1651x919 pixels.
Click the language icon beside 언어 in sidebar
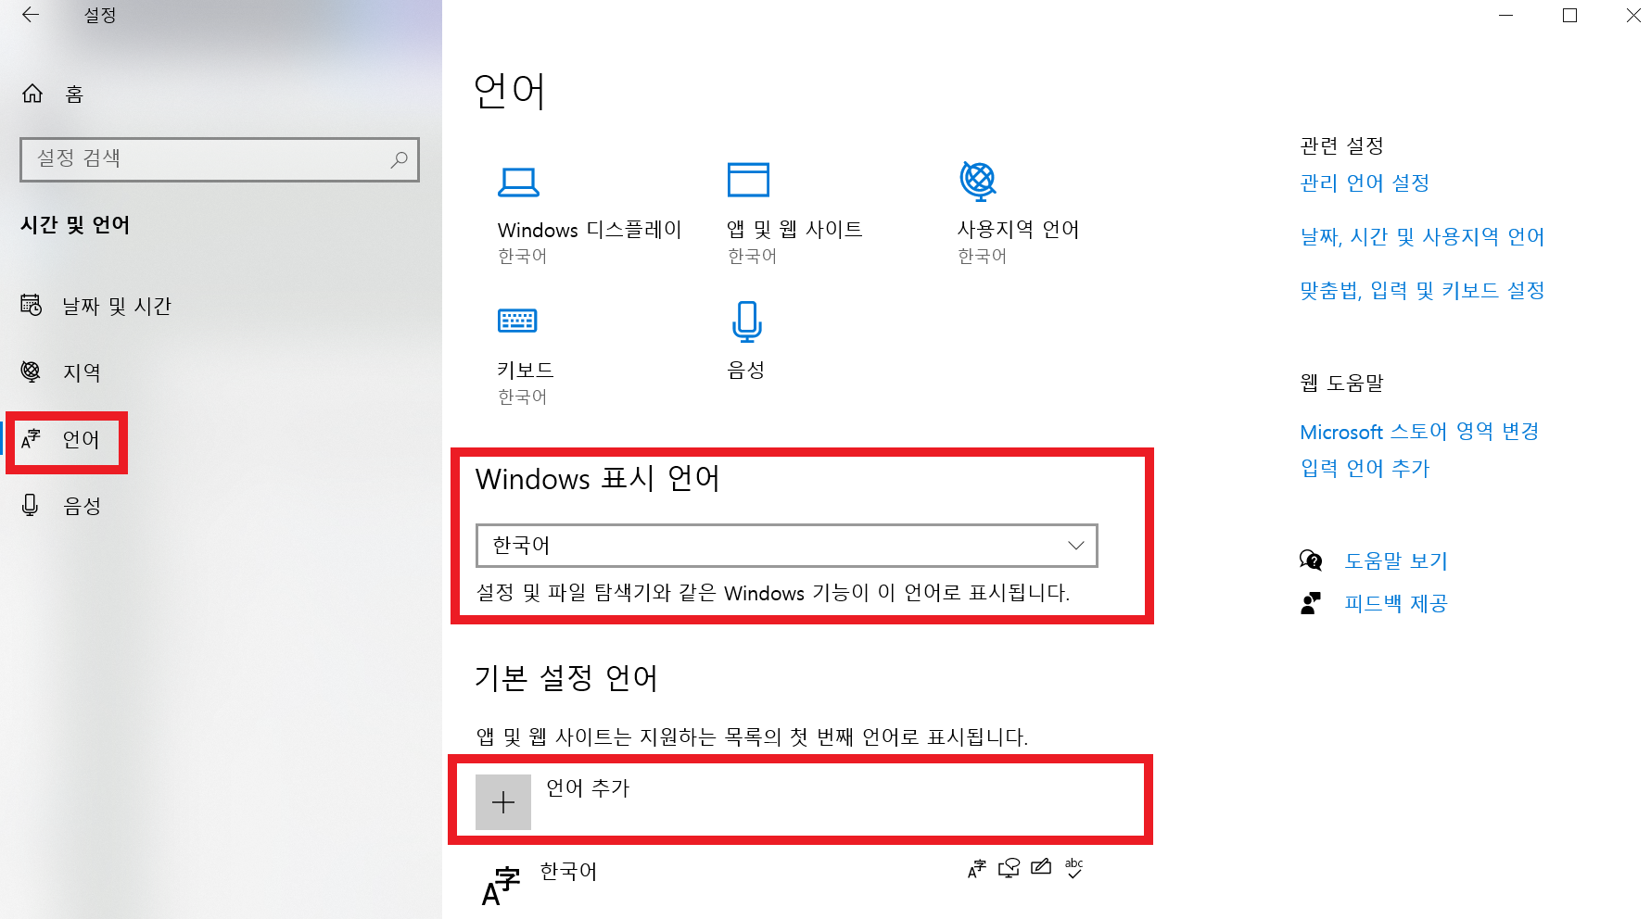tap(32, 438)
